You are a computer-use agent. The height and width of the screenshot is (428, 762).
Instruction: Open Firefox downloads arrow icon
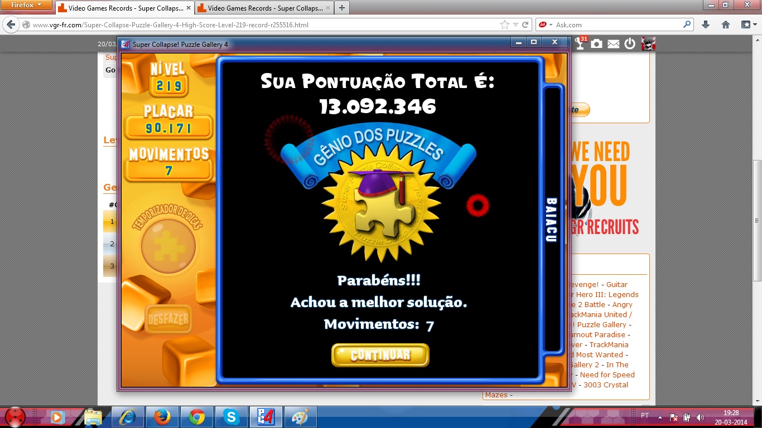[x=706, y=25]
